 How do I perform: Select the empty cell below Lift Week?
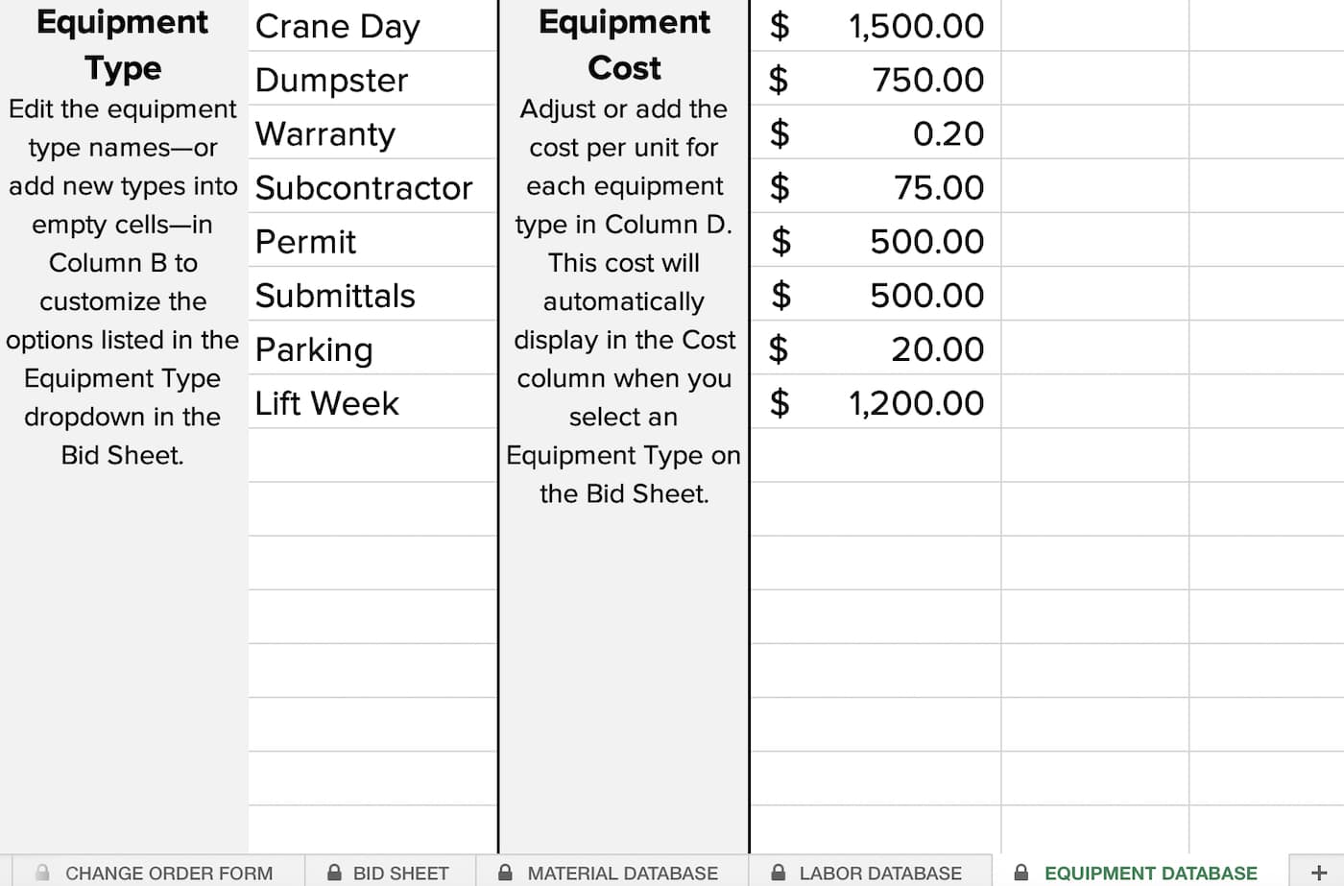pyautogui.click(x=372, y=456)
